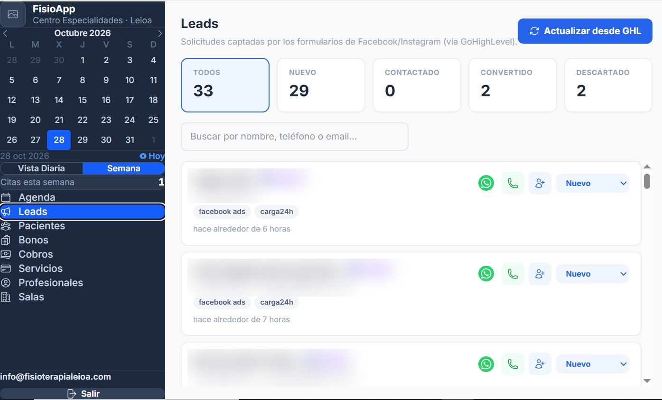Open the Profesionales section
The width and height of the screenshot is (662, 400).
[83, 283]
